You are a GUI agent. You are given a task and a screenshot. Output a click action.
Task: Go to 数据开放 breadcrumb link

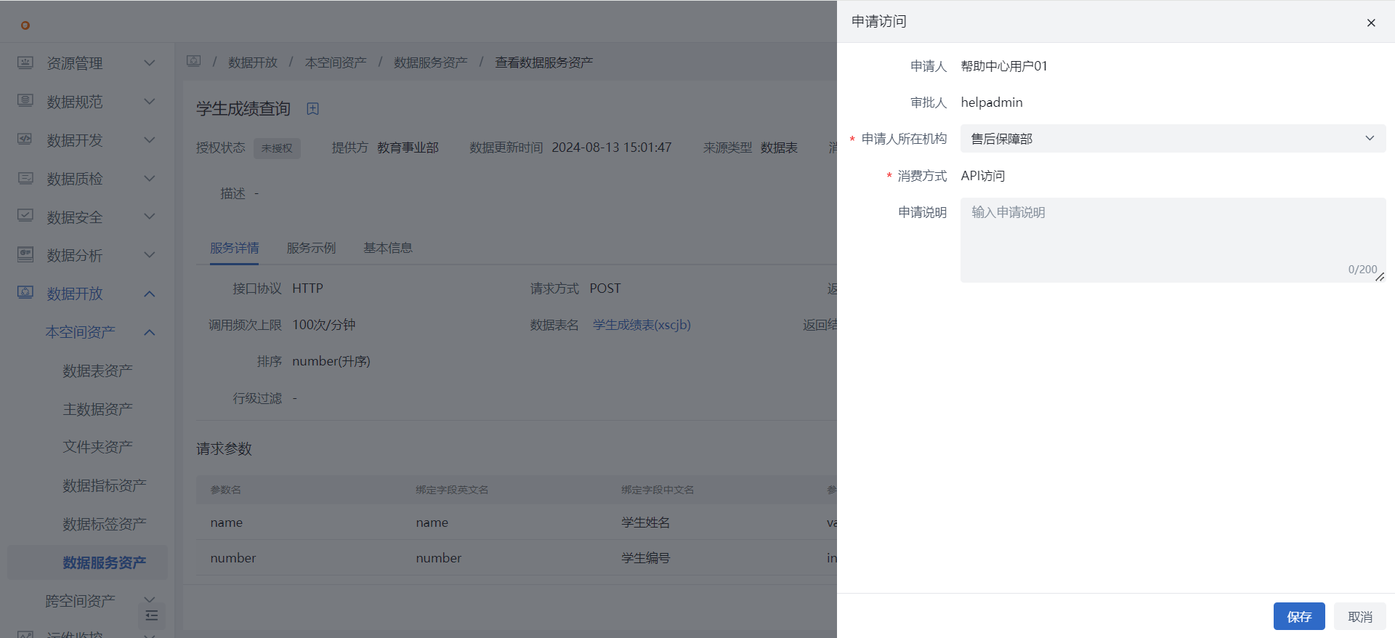coord(253,62)
